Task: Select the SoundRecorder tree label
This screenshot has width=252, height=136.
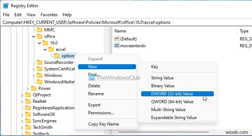Action: 59,62
